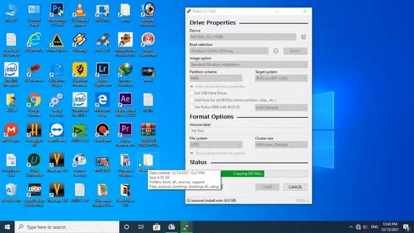Click the Volume label text field
The image size is (414, 233).
tap(248, 131)
